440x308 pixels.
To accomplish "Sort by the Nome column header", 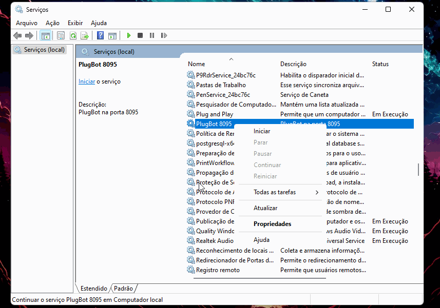I will coord(197,64).
